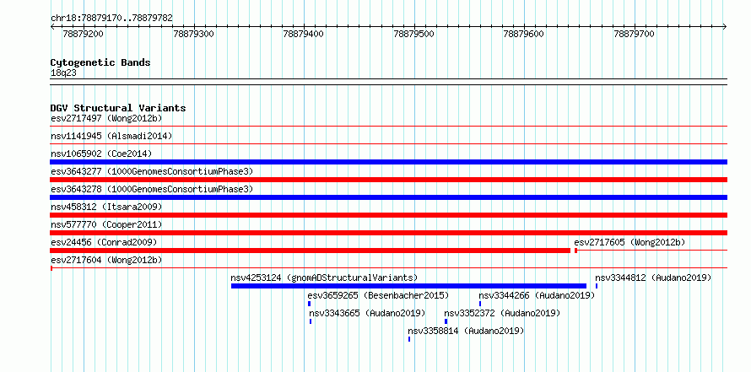The width and height of the screenshot is (751, 372).
Task: Click ruler position 78879400
Action: pos(304,34)
